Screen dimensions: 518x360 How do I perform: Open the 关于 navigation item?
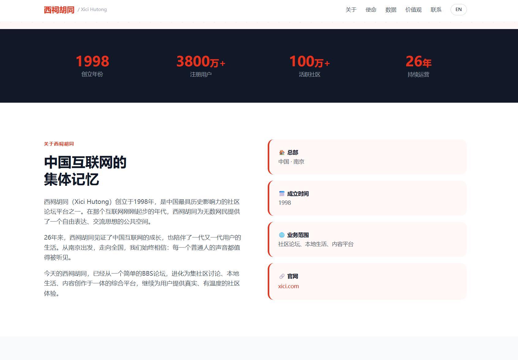coord(351,10)
